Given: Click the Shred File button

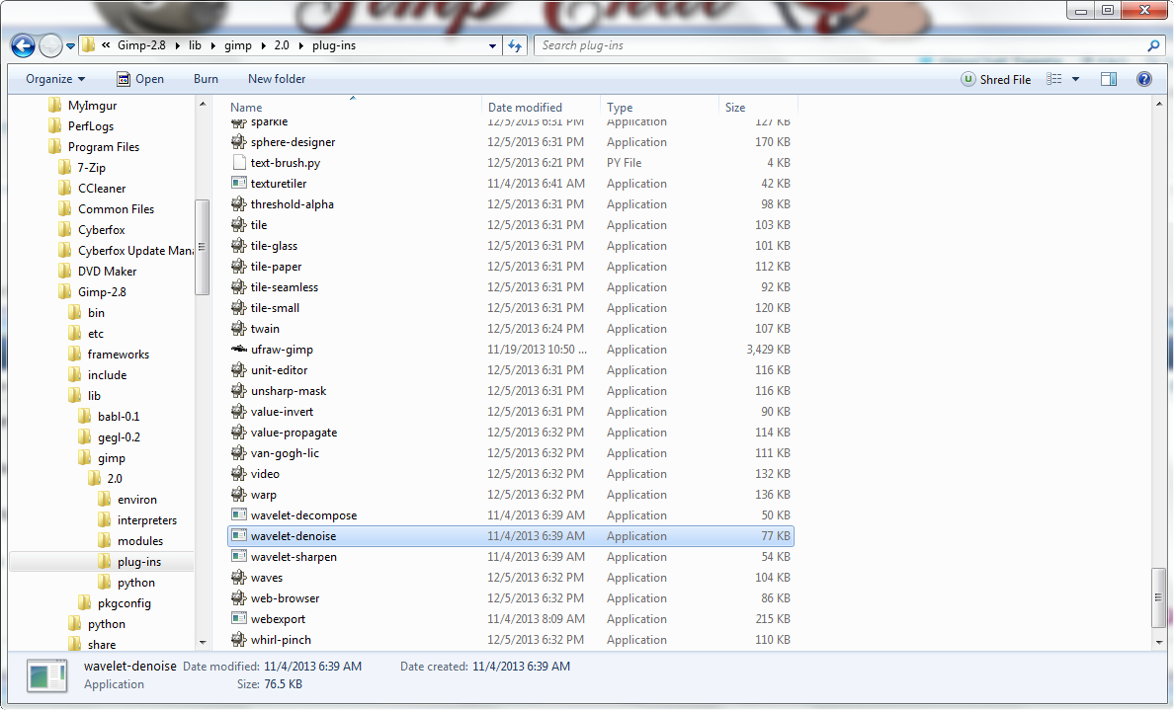Looking at the screenshot, I should (x=996, y=79).
